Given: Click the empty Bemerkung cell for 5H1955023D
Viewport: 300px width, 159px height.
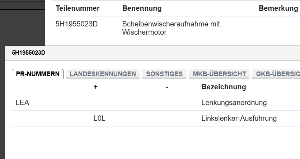Looking at the screenshot, I should pos(278,28).
